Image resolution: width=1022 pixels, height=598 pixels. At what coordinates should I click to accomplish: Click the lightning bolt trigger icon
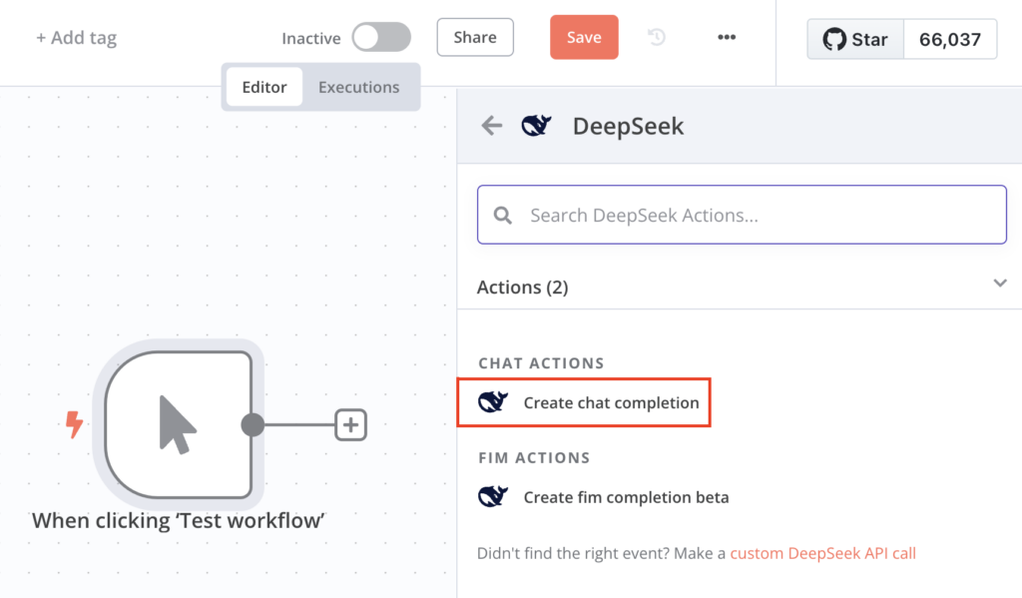[72, 423]
